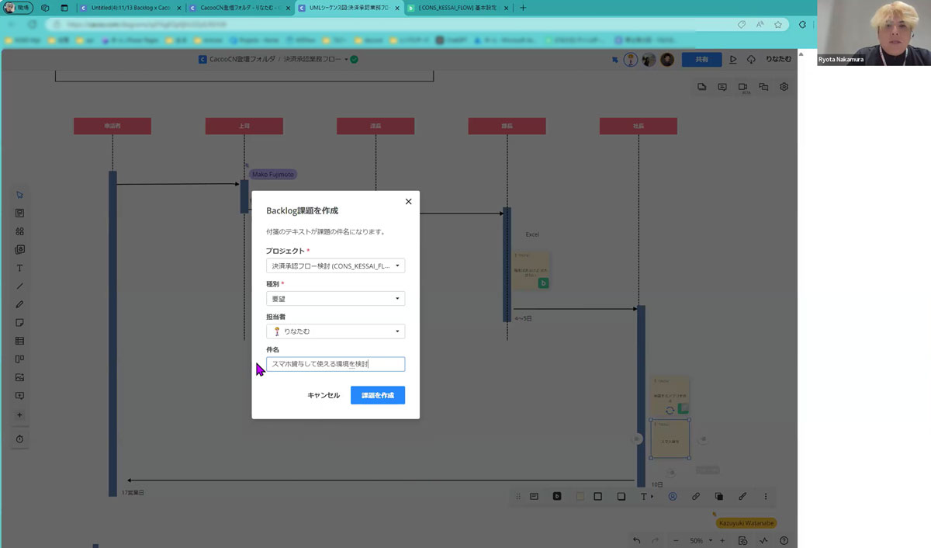Screen dimensions: 931x548
Task: Open the timer tool
Action: pyautogui.click(x=20, y=439)
